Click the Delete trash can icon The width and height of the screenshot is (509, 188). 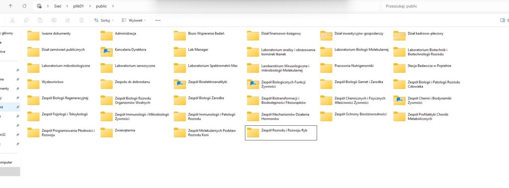coord(82,20)
